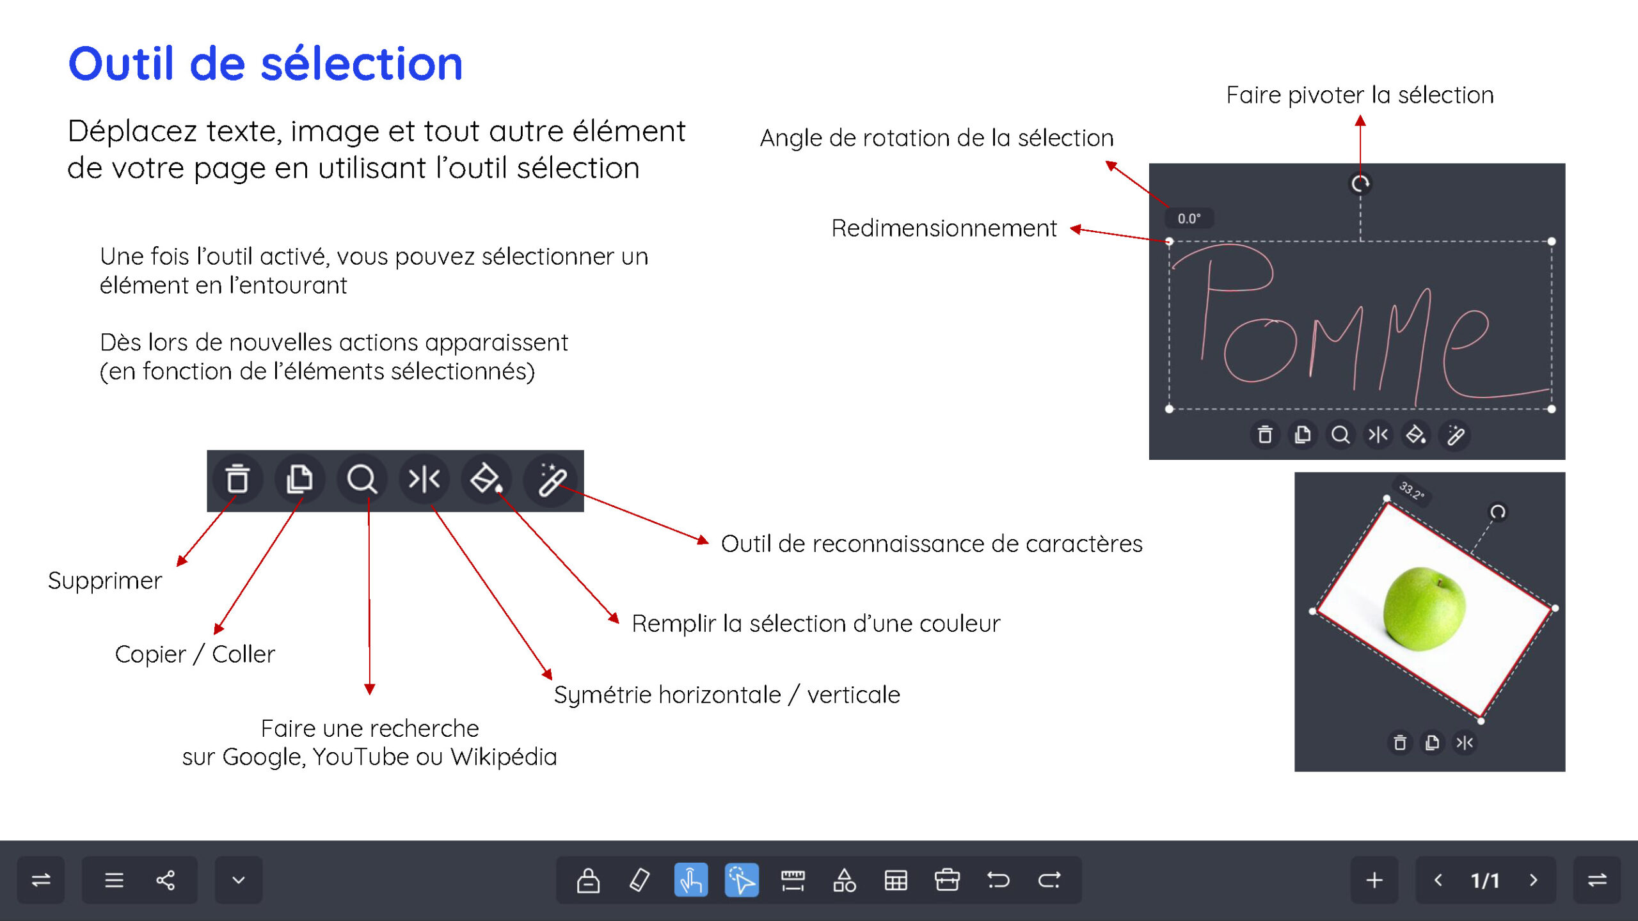Open the shapes tool
This screenshot has width=1638, height=921.
(x=844, y=880)
